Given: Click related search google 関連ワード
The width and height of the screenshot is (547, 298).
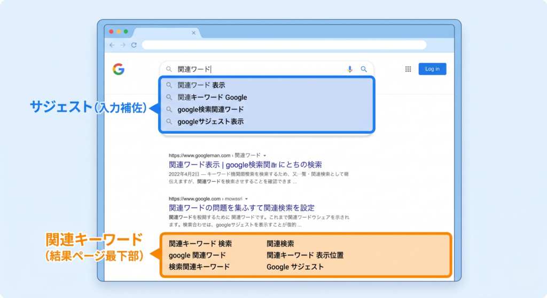Looking at the screenshot, I should (x=197, y=255).
